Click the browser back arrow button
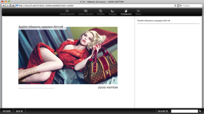The image size is (204, 114). (4, 6)
